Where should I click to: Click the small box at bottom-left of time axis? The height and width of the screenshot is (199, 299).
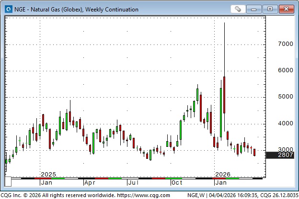pos(8,182)
